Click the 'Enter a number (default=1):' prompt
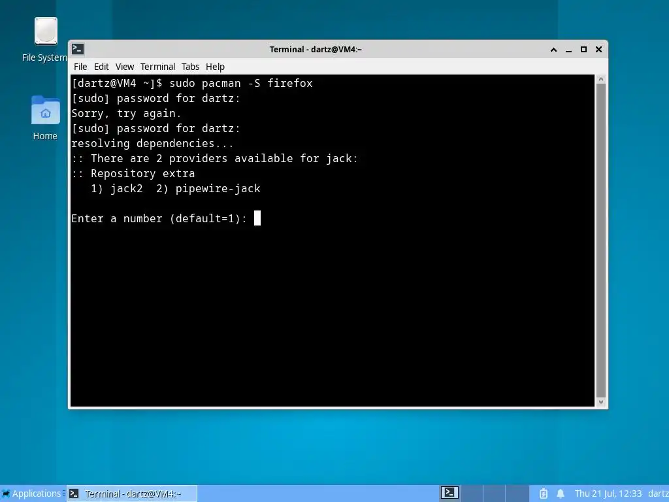 click(159, 218)
